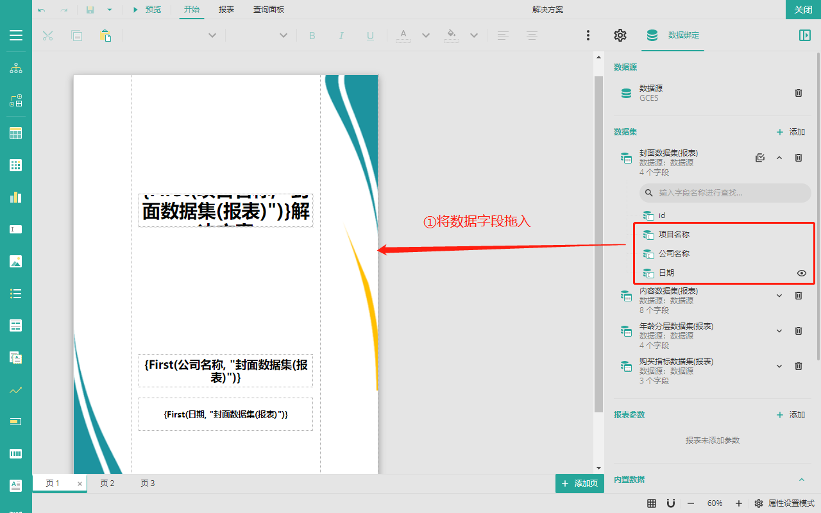This screenshot has width=821, height=513.
Task: Select the chart tool in left sidebar
Action: click(x=16, y=197)
